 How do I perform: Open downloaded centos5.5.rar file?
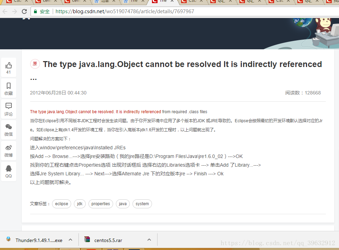(x=108, y=240)
